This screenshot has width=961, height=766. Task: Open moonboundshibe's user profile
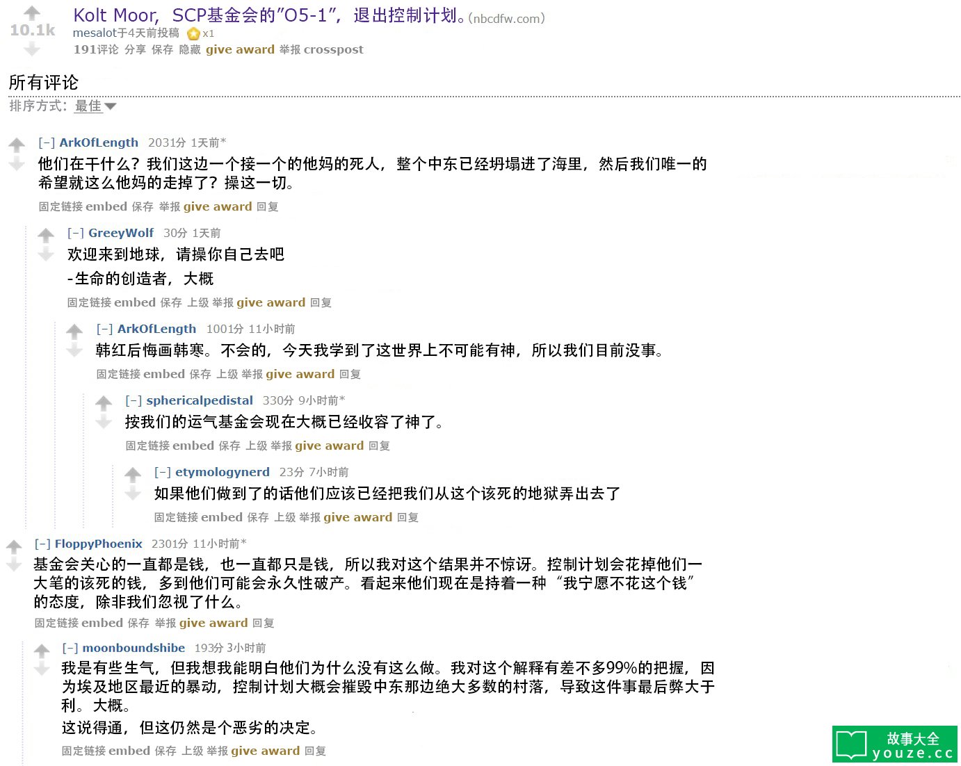(x=134, y=648)
